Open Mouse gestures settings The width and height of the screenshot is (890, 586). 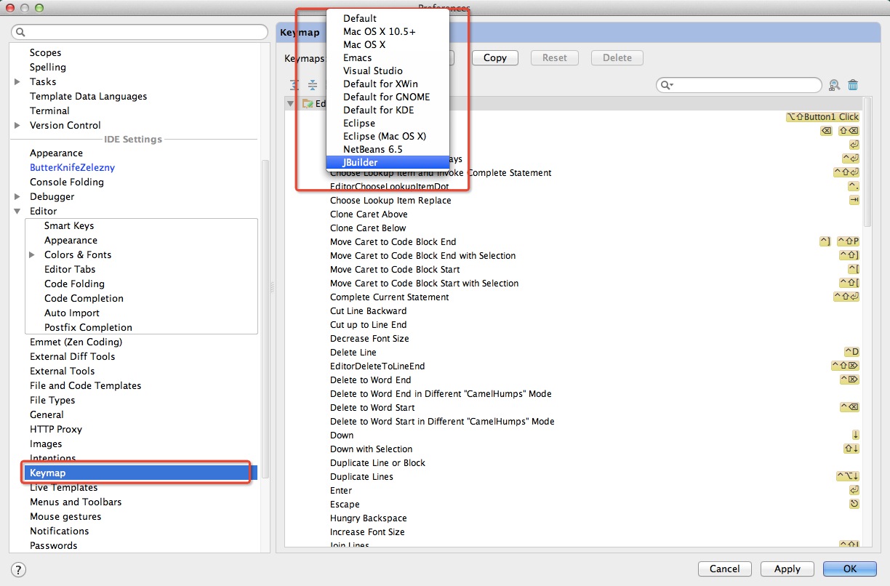65,516
